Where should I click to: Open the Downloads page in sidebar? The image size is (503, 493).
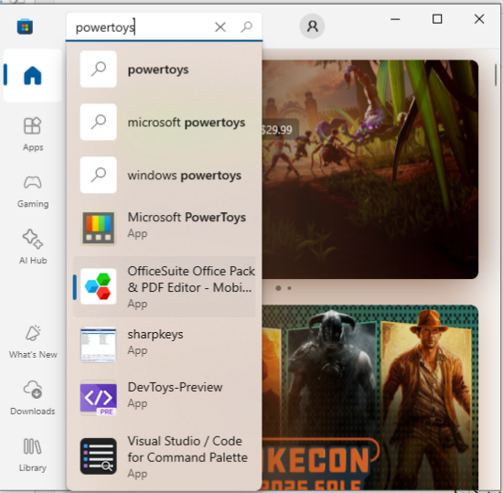[x=33, y=398]
